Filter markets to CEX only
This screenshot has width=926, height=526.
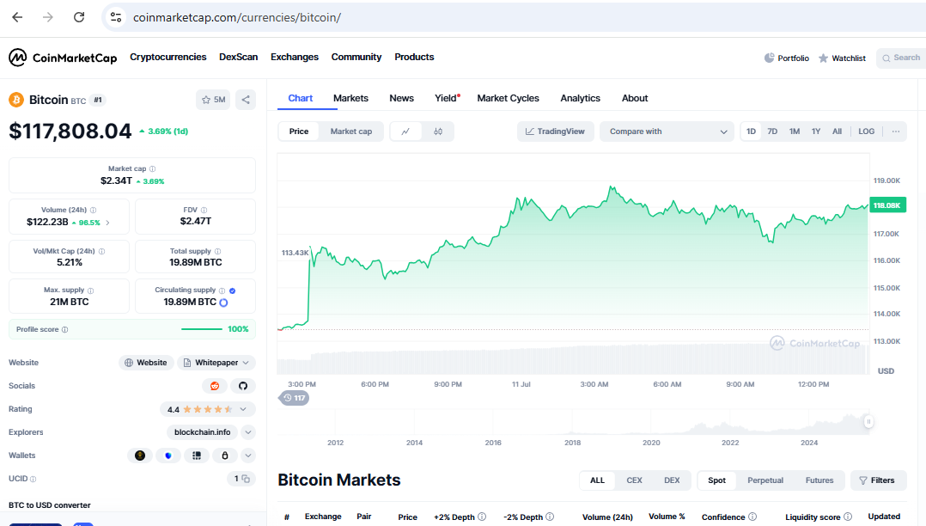tap(634, 480)
